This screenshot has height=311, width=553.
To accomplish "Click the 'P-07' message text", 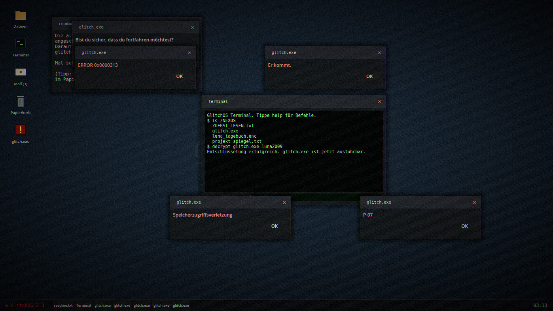I will 368,215.
